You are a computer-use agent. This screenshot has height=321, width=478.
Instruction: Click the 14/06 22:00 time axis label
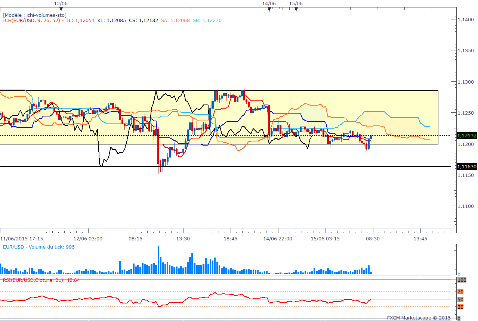pyautogui.click(x=277, y=239)
